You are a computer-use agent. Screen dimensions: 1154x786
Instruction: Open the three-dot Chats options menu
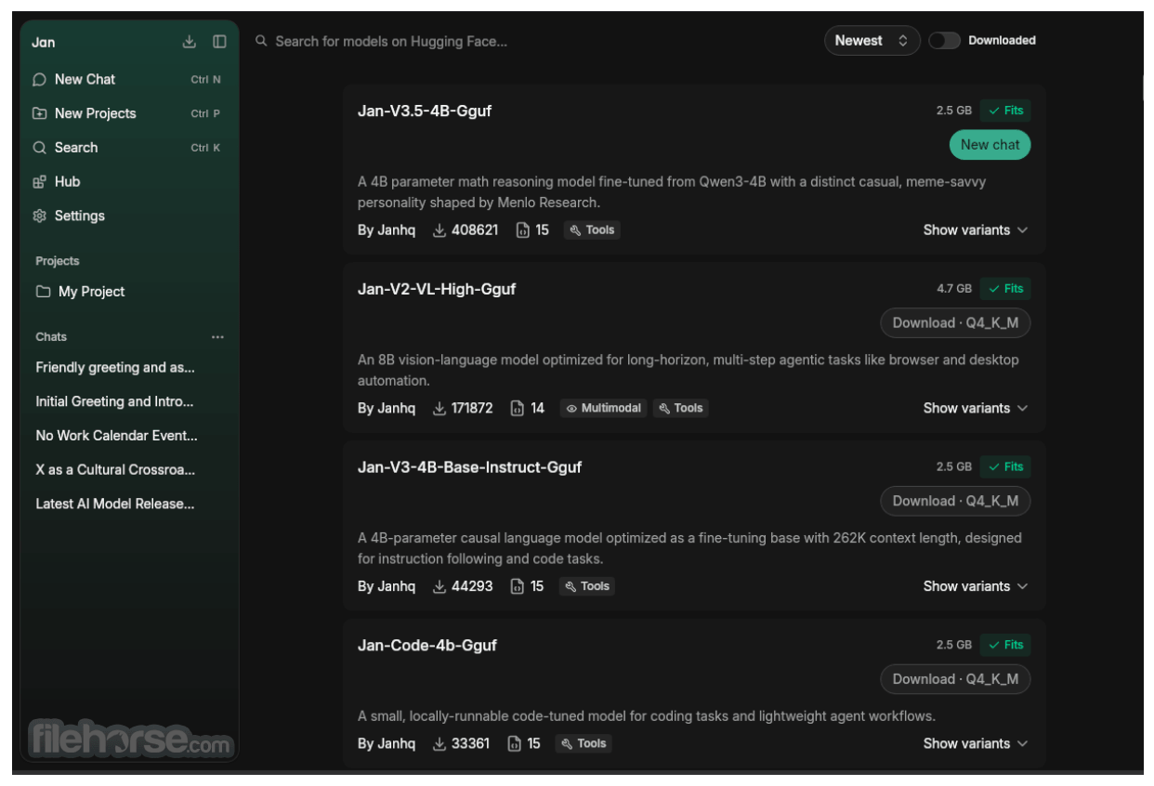[x=217, y=337]
